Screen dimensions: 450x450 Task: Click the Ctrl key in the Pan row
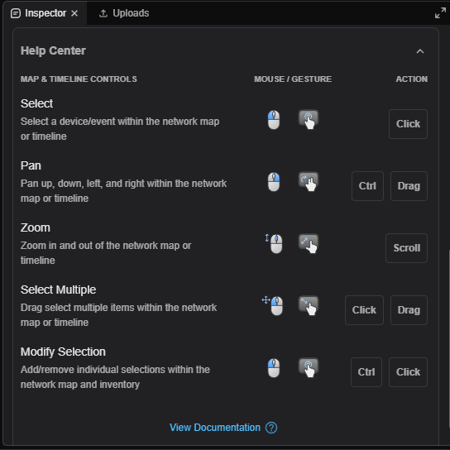[x=367, y=186]
